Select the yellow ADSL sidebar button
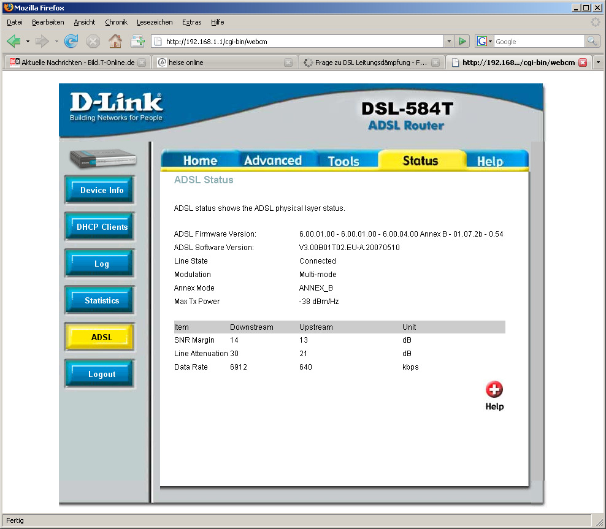This screenshot has width=606, height=529. pyautogui.click(x=100, y=337)
